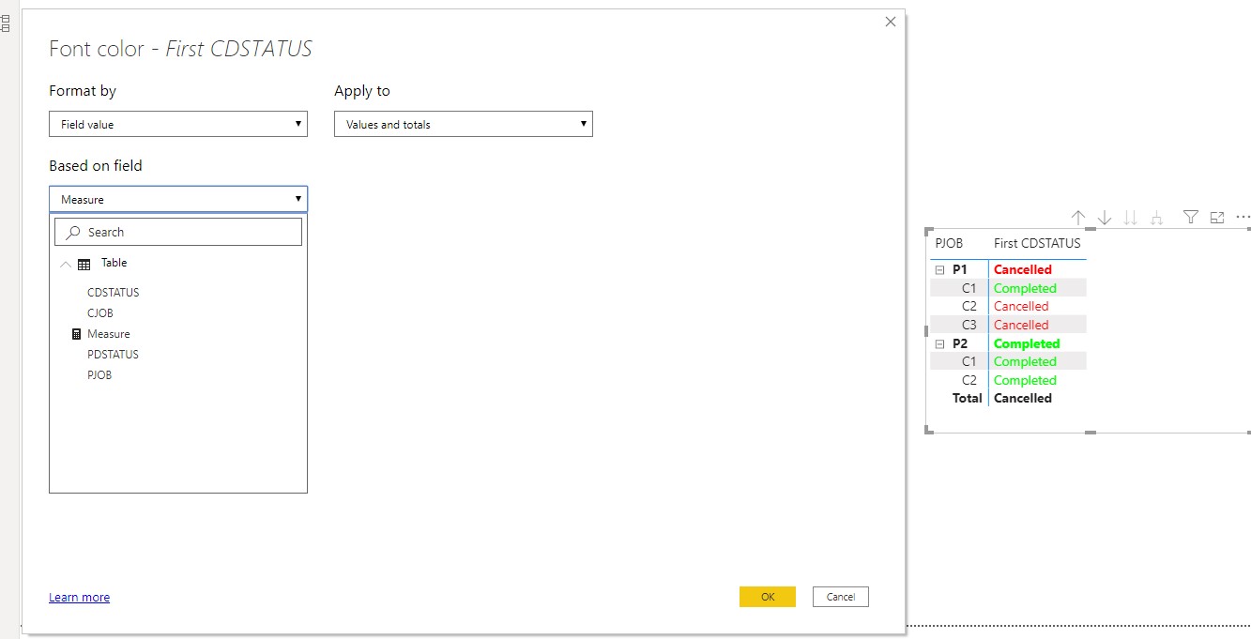Image resolution: width=1251 pixels, height=639 pixels.
Task: Click the PJOB column header
Action: pos(949,243)
